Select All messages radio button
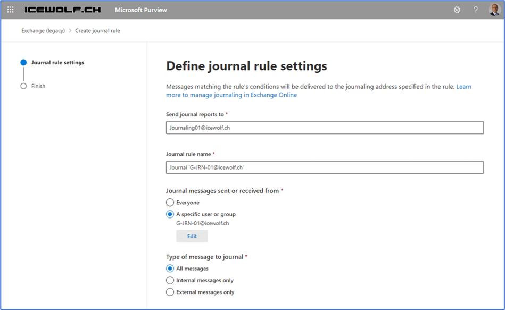This screenshot has height=310, width=505. 170,269
